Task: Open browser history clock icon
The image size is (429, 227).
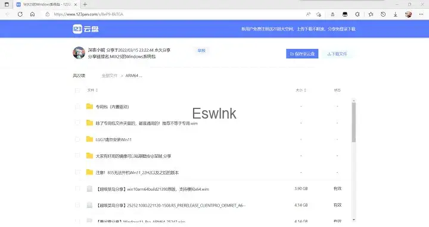Action: [x=383, y=14]
